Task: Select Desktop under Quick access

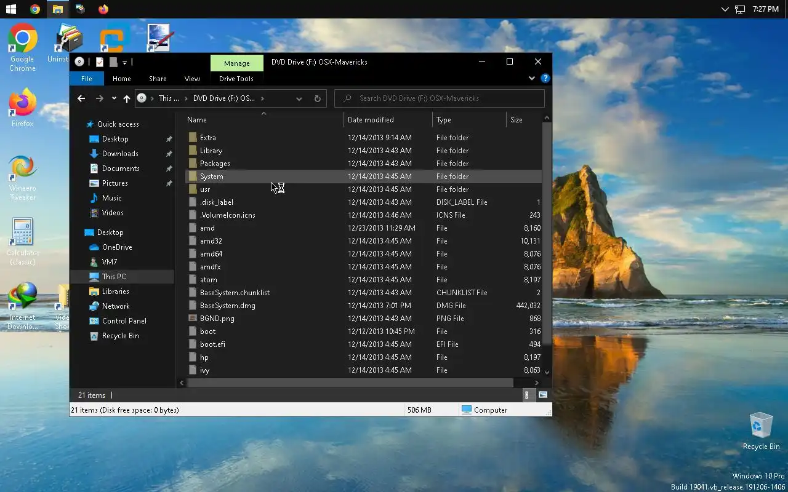Action: pyautogui.click(x=115, y=139)
